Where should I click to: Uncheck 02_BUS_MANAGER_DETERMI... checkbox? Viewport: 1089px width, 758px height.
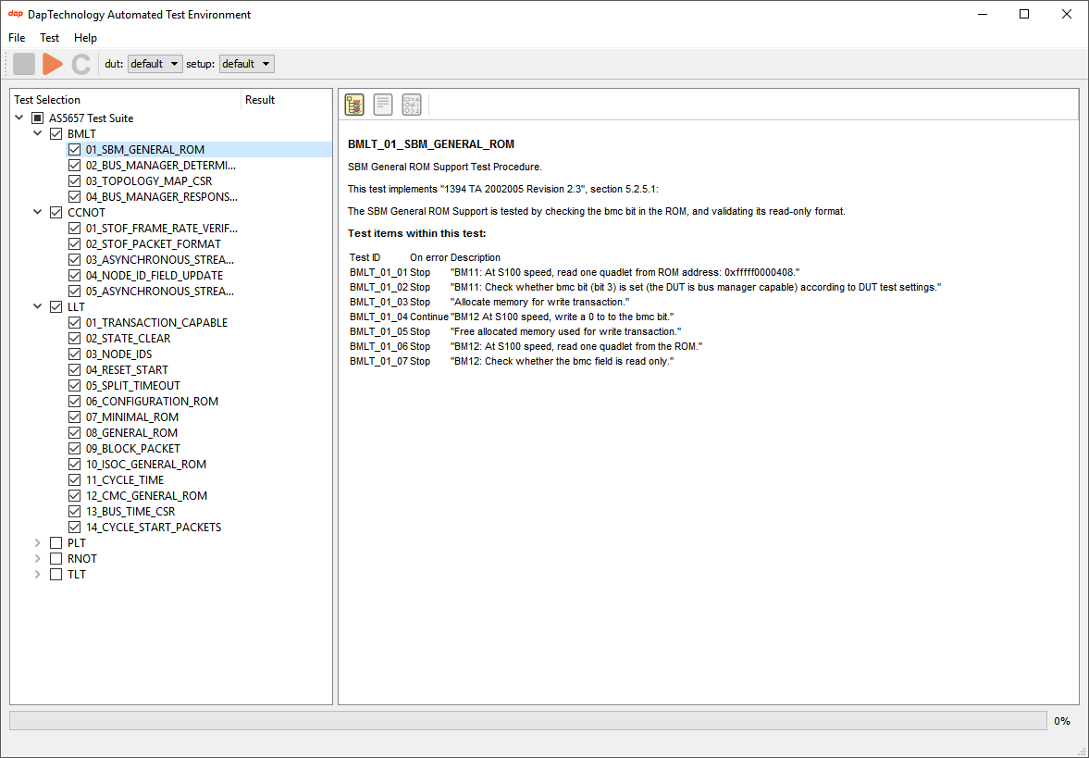(74, 166)
